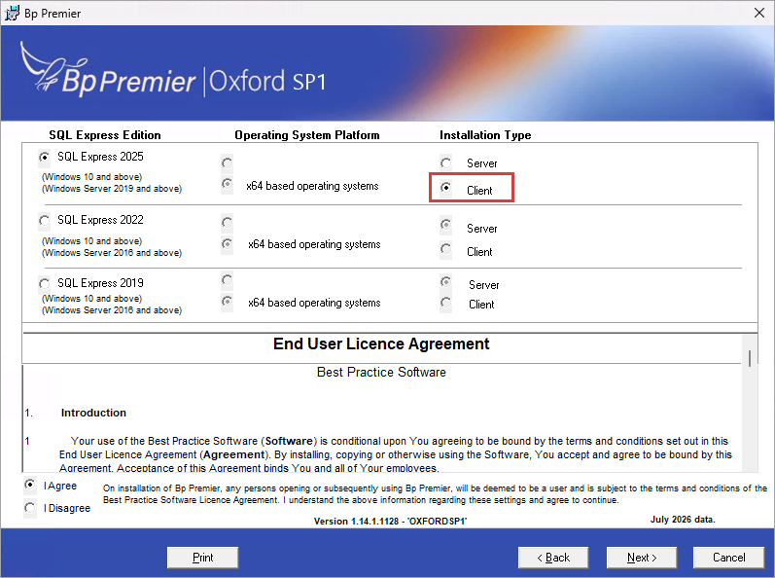Select unlabeled upper platform radio in SQL 2022 row
775x578 pixels.
(x=227, y=223)
